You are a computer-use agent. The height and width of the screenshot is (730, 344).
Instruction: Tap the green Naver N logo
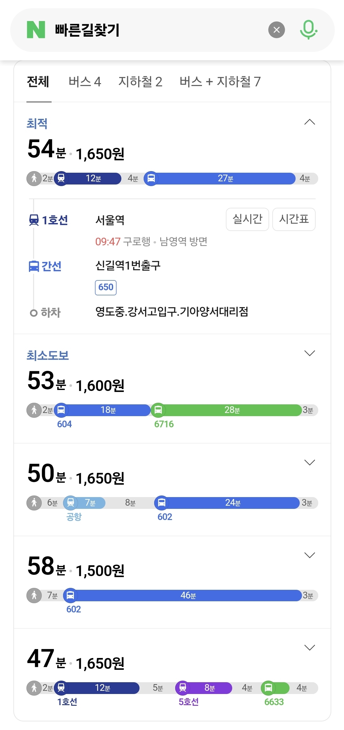36,30
